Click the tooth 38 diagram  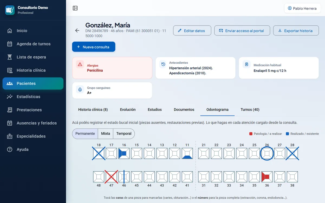pyautogui.click(x=292, y=177)
